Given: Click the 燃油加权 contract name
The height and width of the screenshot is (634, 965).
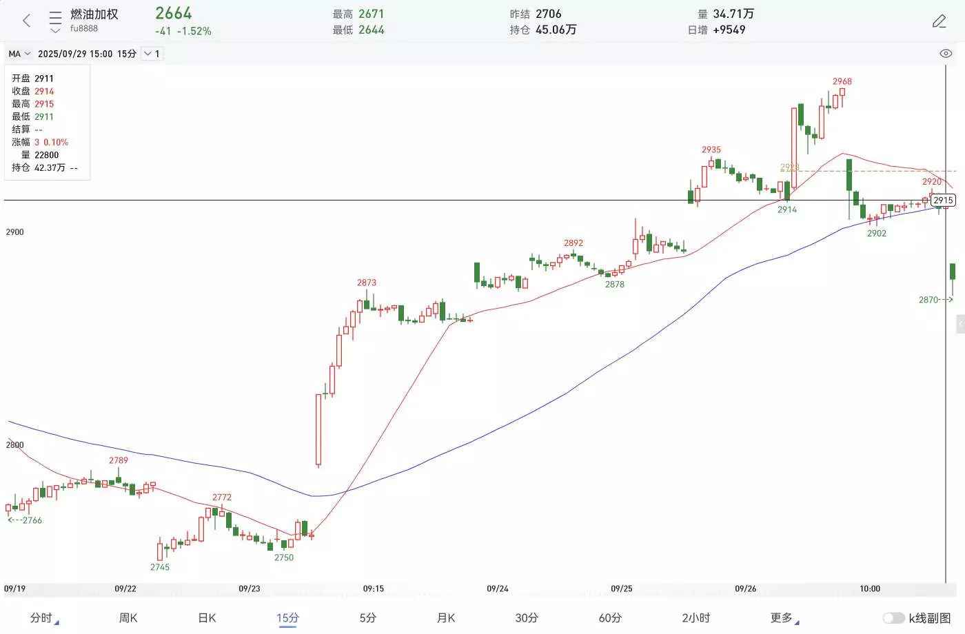Looking at the screenshot, I should tap(94, 14).
